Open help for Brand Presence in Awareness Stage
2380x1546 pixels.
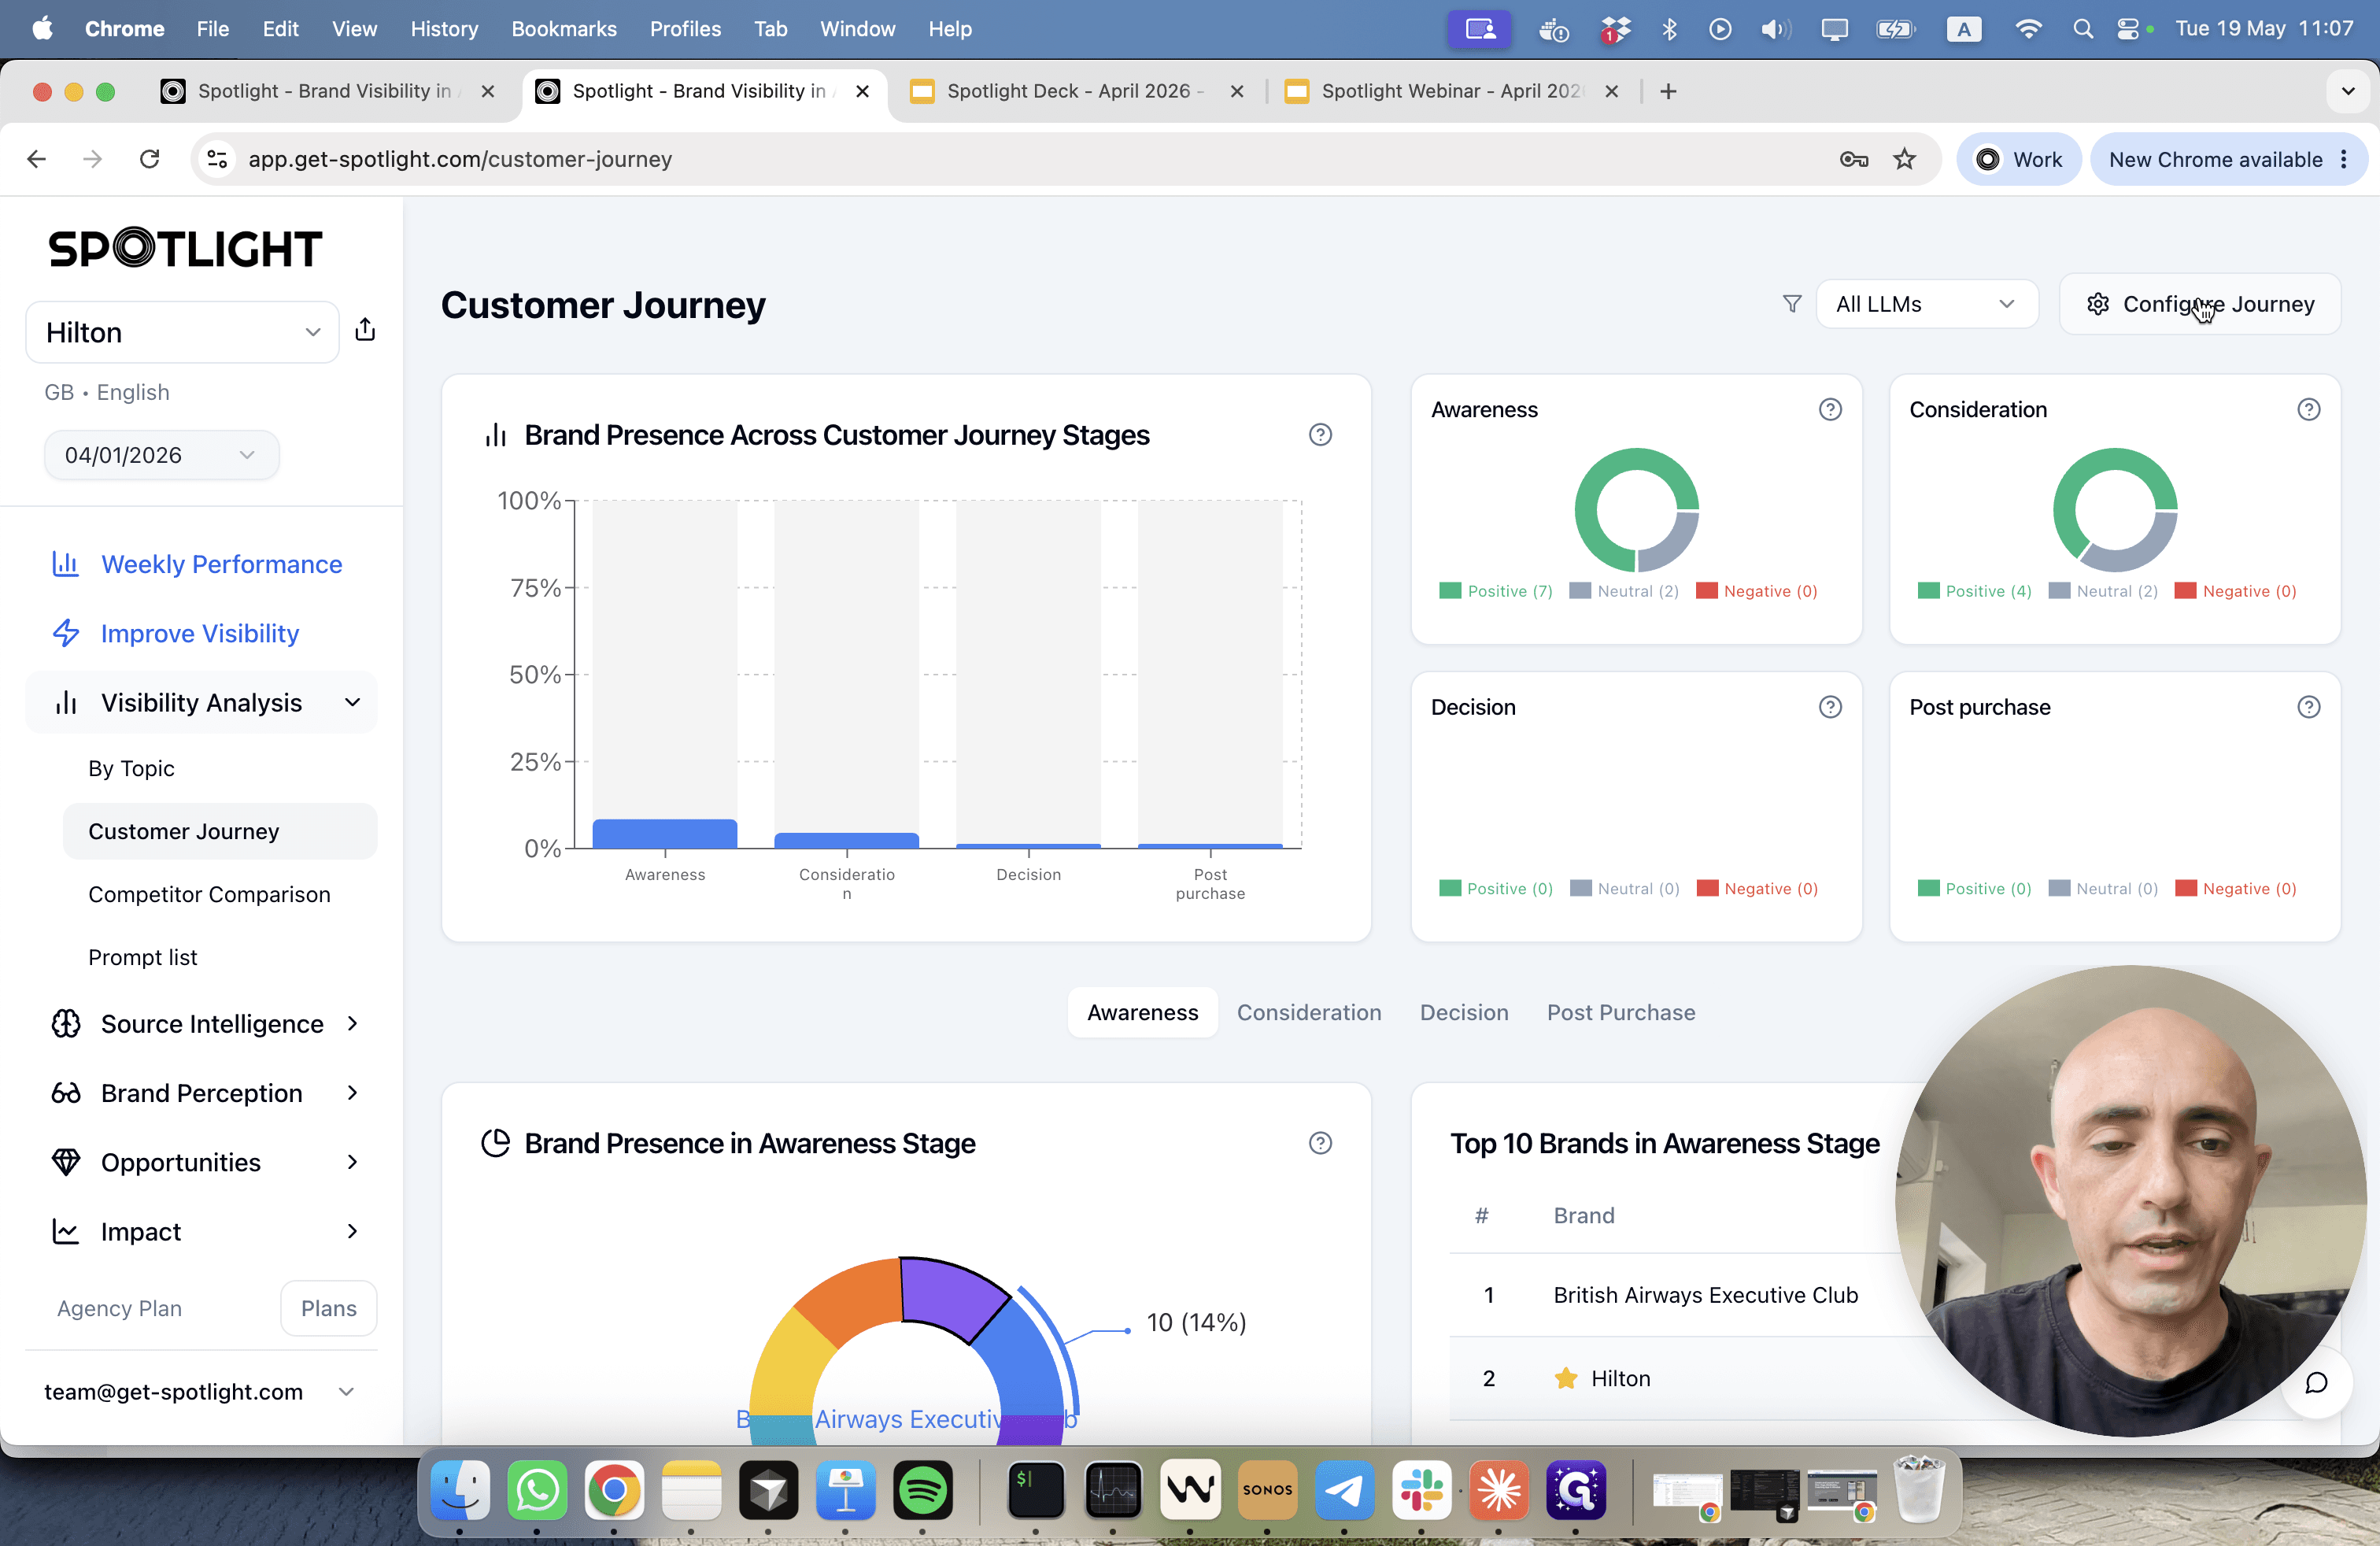(x=1320, y=1143)
